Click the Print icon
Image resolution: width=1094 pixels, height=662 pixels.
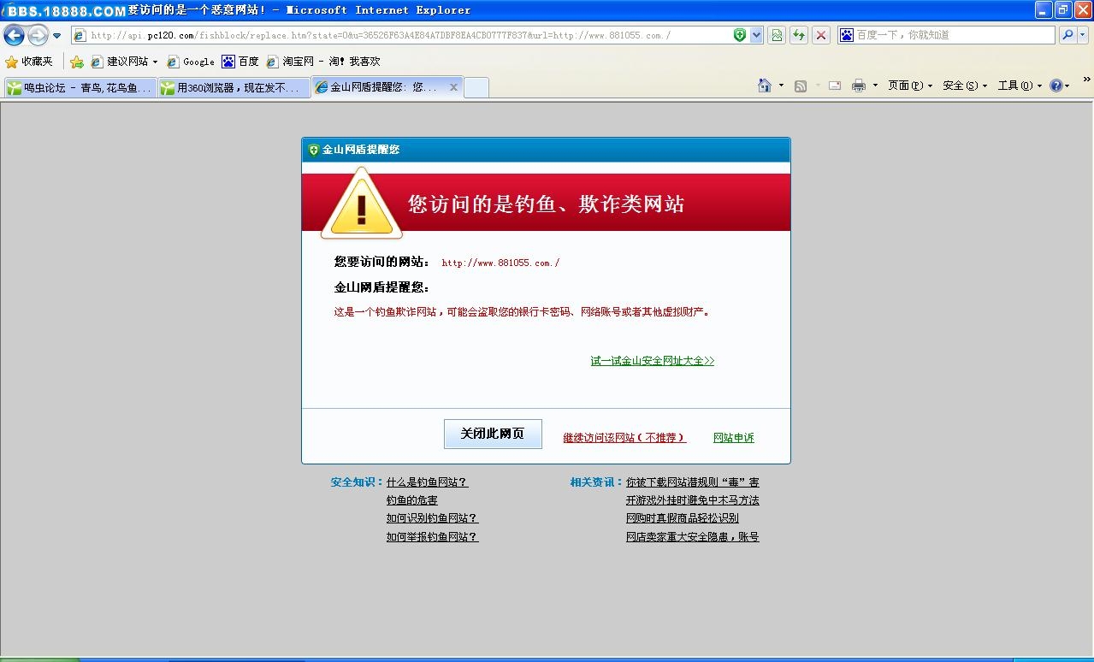click(859, 86)
